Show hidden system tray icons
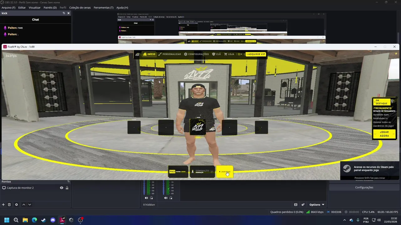Screen dimensions: 401x225 345,220
